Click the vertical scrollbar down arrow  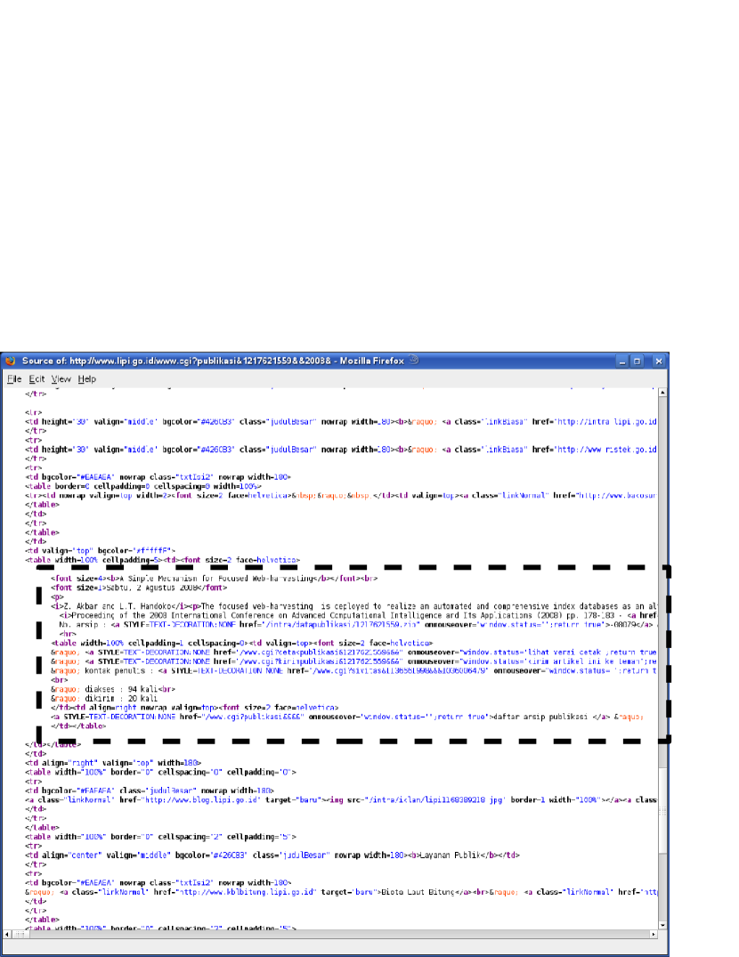pyautogui.click(x=662, y=924)
